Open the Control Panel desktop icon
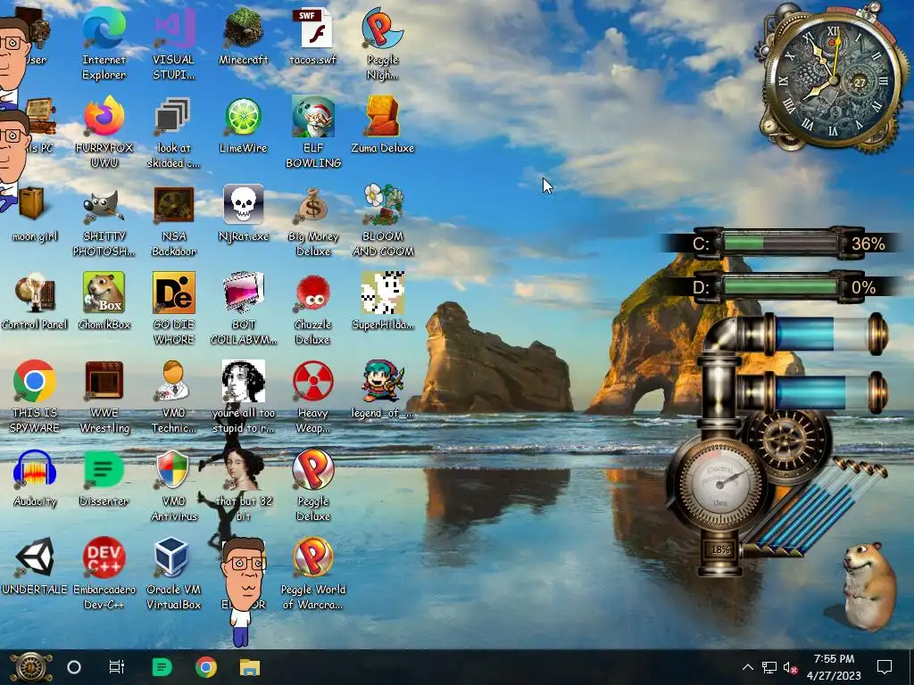 coord(35,293)
